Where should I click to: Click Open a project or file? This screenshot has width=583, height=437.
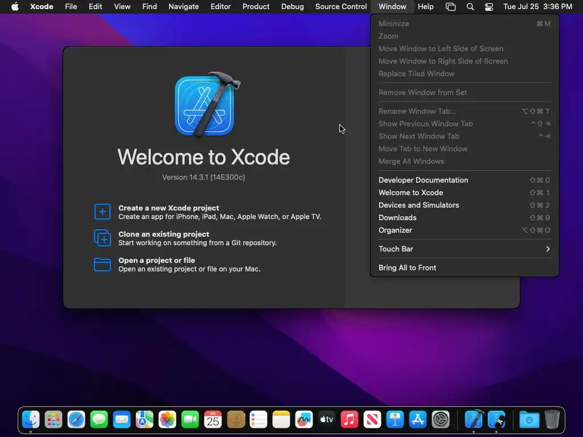click(157, 261)
